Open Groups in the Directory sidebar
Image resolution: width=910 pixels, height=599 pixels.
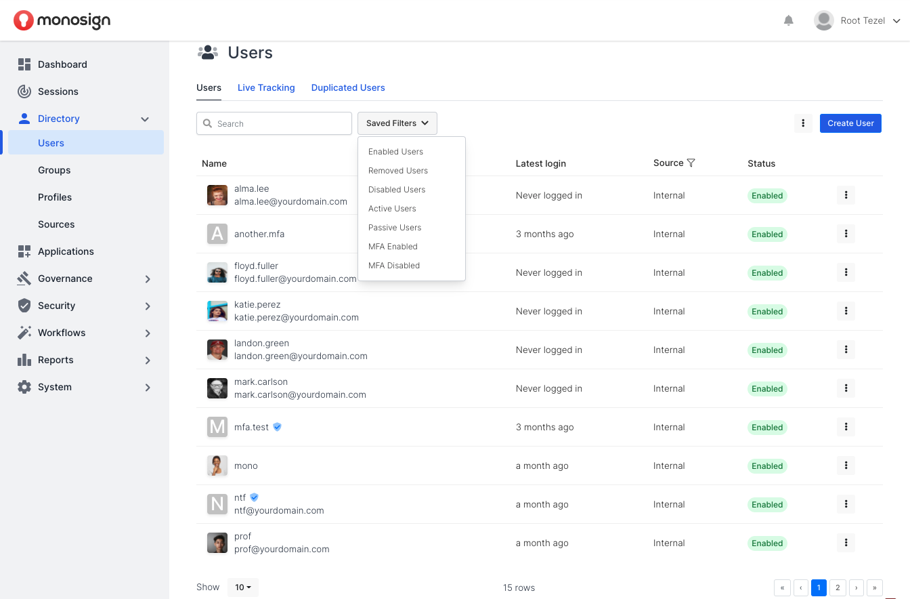point(54,170)
